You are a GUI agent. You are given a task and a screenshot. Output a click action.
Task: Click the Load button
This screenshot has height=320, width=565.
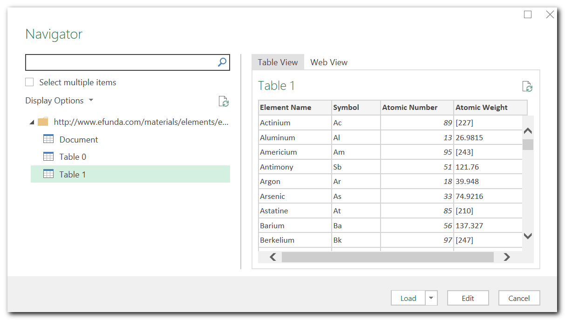[x=408, y=298]
